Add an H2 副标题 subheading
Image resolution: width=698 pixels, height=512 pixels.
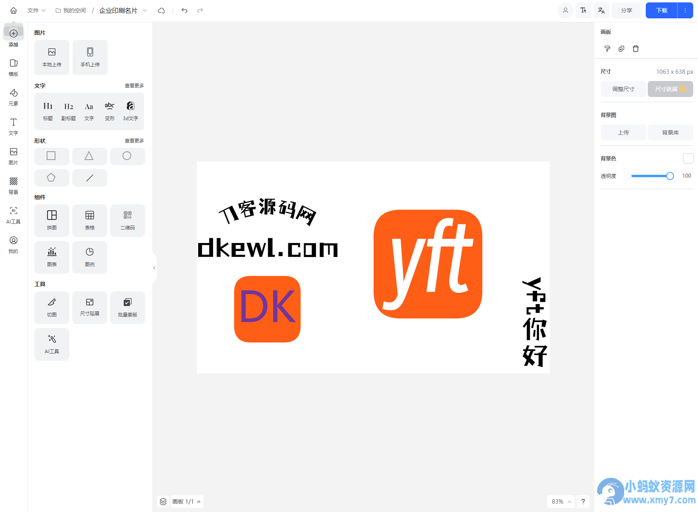click(69, 111)
